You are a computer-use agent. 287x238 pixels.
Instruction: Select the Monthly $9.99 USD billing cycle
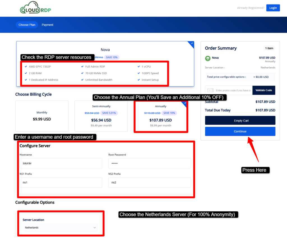(x=42, y=116)
